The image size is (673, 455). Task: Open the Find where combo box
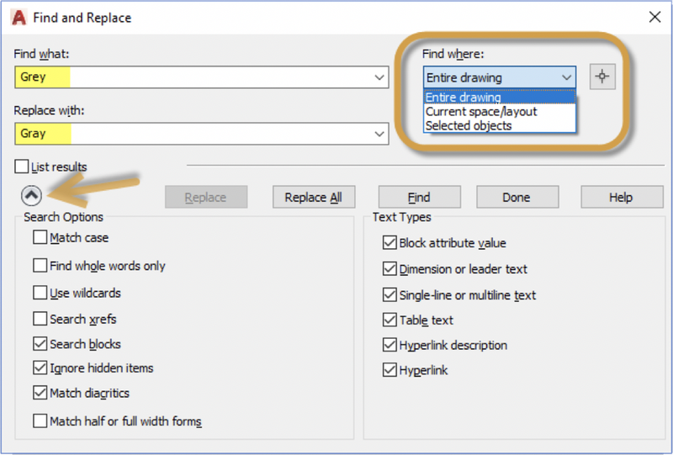point(500,77)
